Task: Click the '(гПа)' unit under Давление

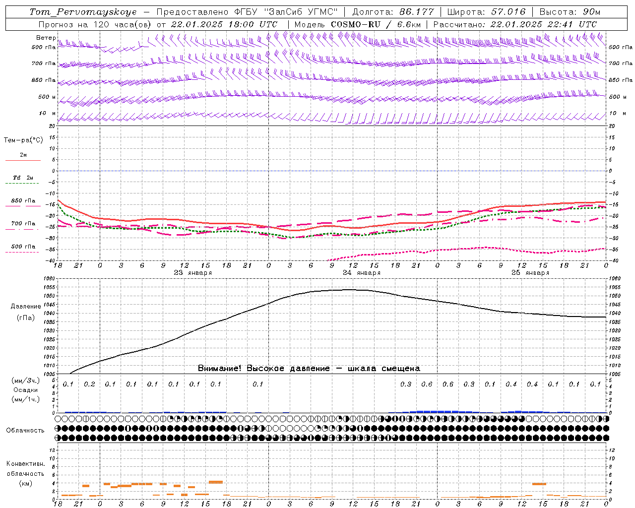Action: [26, 317]
